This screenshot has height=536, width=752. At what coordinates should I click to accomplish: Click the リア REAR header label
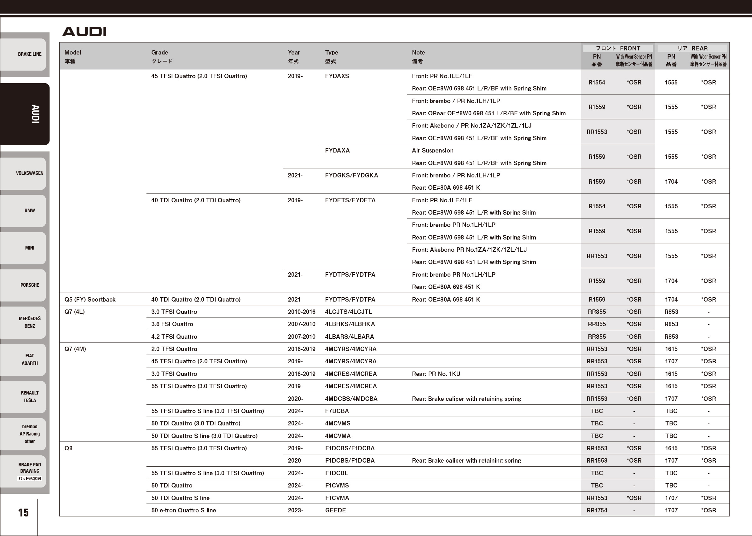click(x=692, y=48)
